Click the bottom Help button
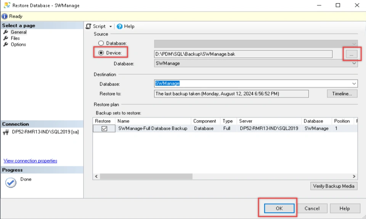Screen dimensions: 366x219 345,208
